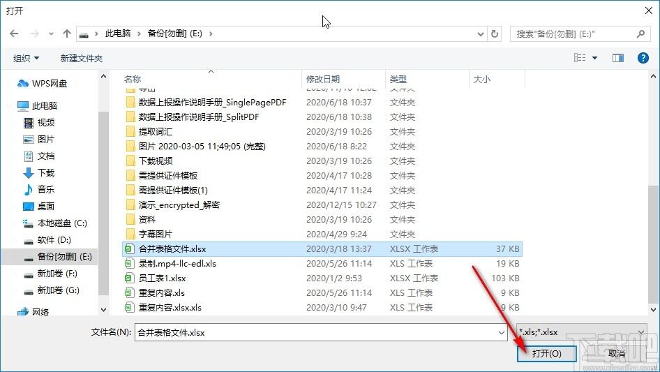Click the 字幕图片 folder icon
This screenshot has height=372, width=660.
pos(130,235)
